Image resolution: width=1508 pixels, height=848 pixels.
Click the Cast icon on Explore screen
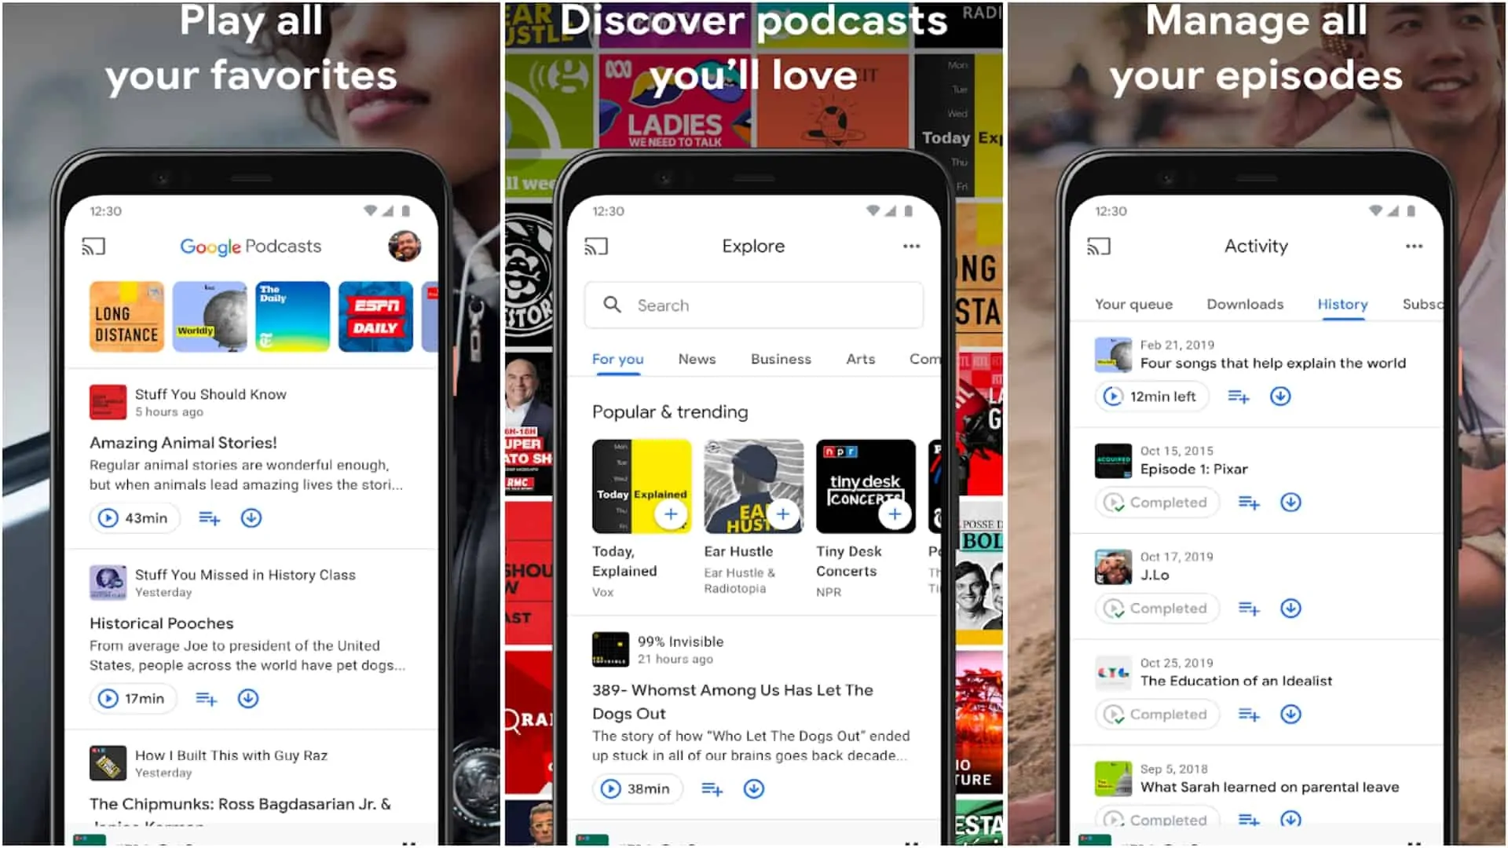coord(598,246)
